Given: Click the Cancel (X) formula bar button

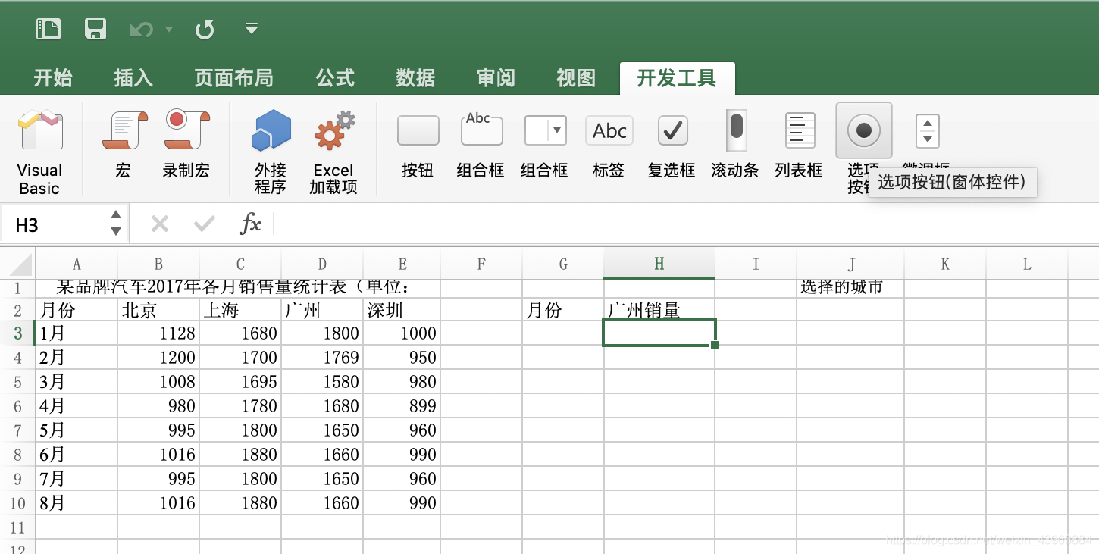Looking at the screenshot, I should pyautogui.click(x=159, y=224).
